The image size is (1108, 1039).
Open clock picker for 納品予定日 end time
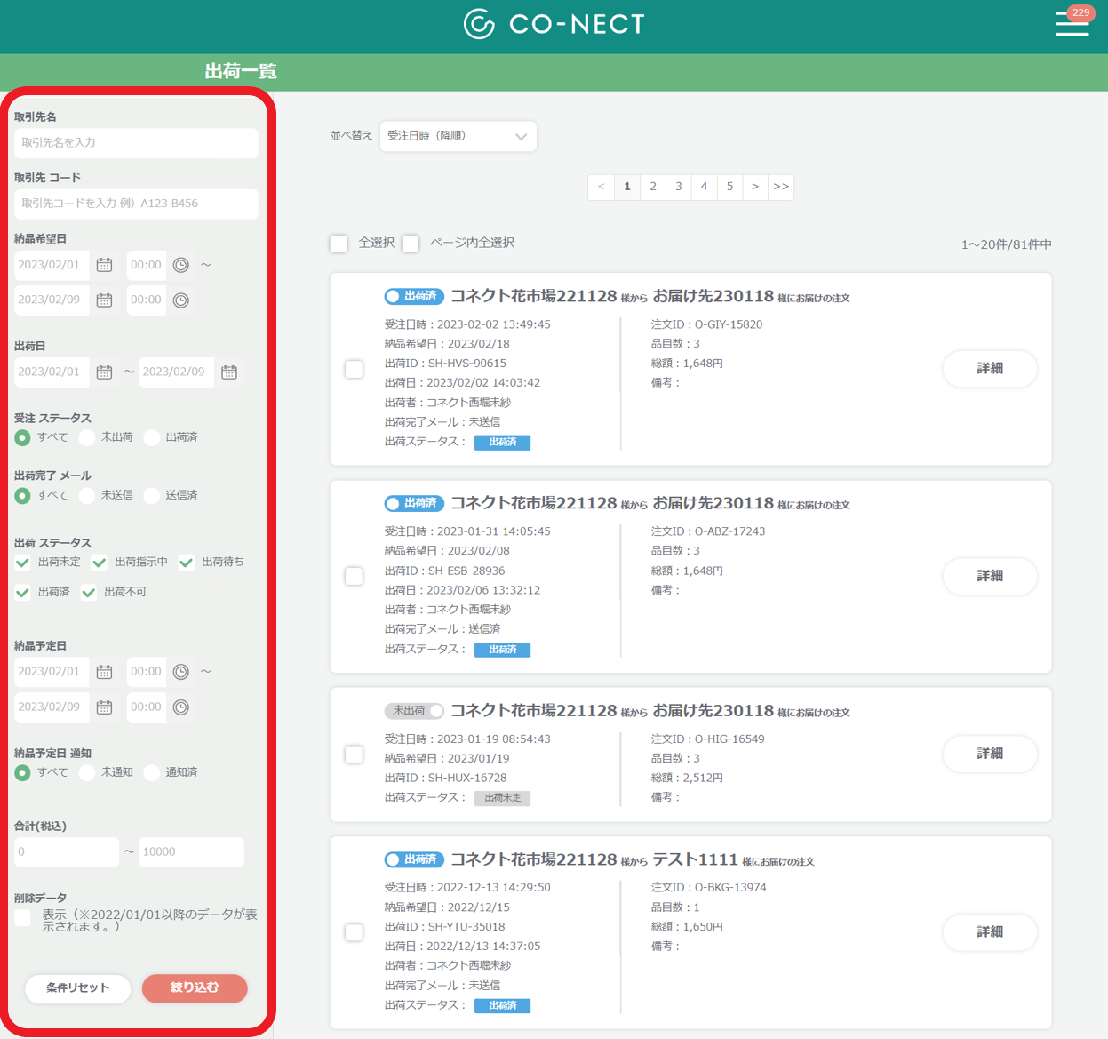point(181,707)
